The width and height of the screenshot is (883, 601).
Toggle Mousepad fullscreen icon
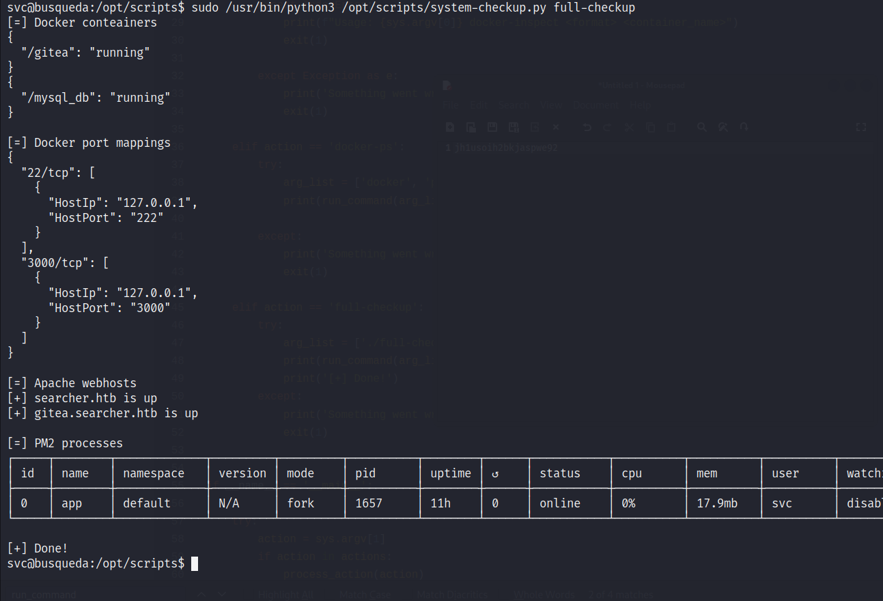point(861,127)
